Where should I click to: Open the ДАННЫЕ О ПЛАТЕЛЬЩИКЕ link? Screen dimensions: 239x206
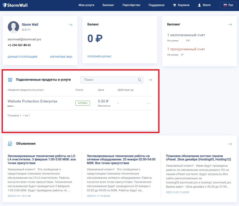point(22,57)
